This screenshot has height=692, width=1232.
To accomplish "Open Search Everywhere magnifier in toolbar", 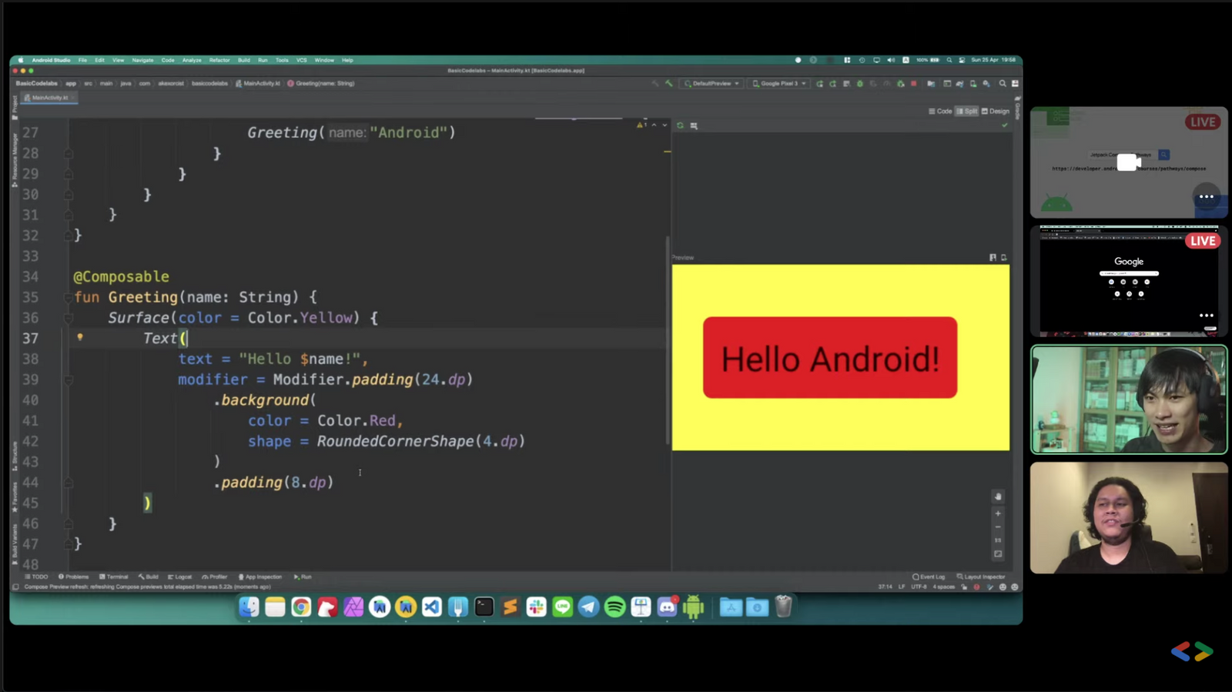I will coord(1002,83).
